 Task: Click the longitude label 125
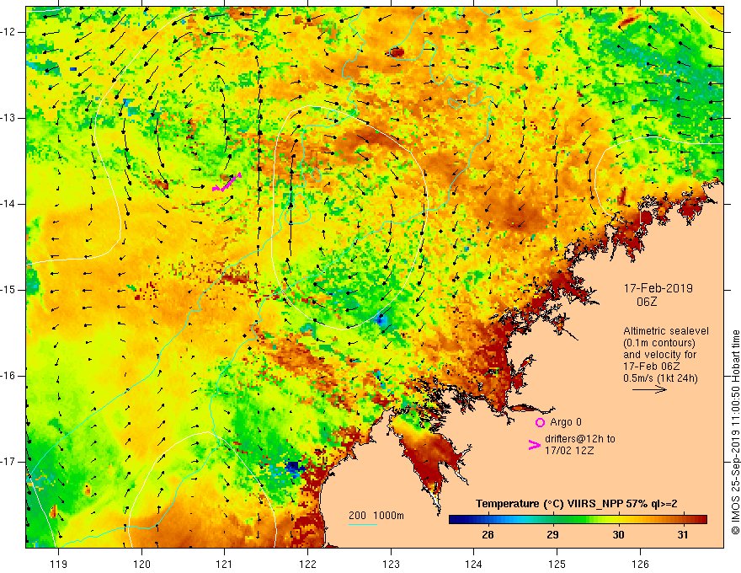point(557,564)
